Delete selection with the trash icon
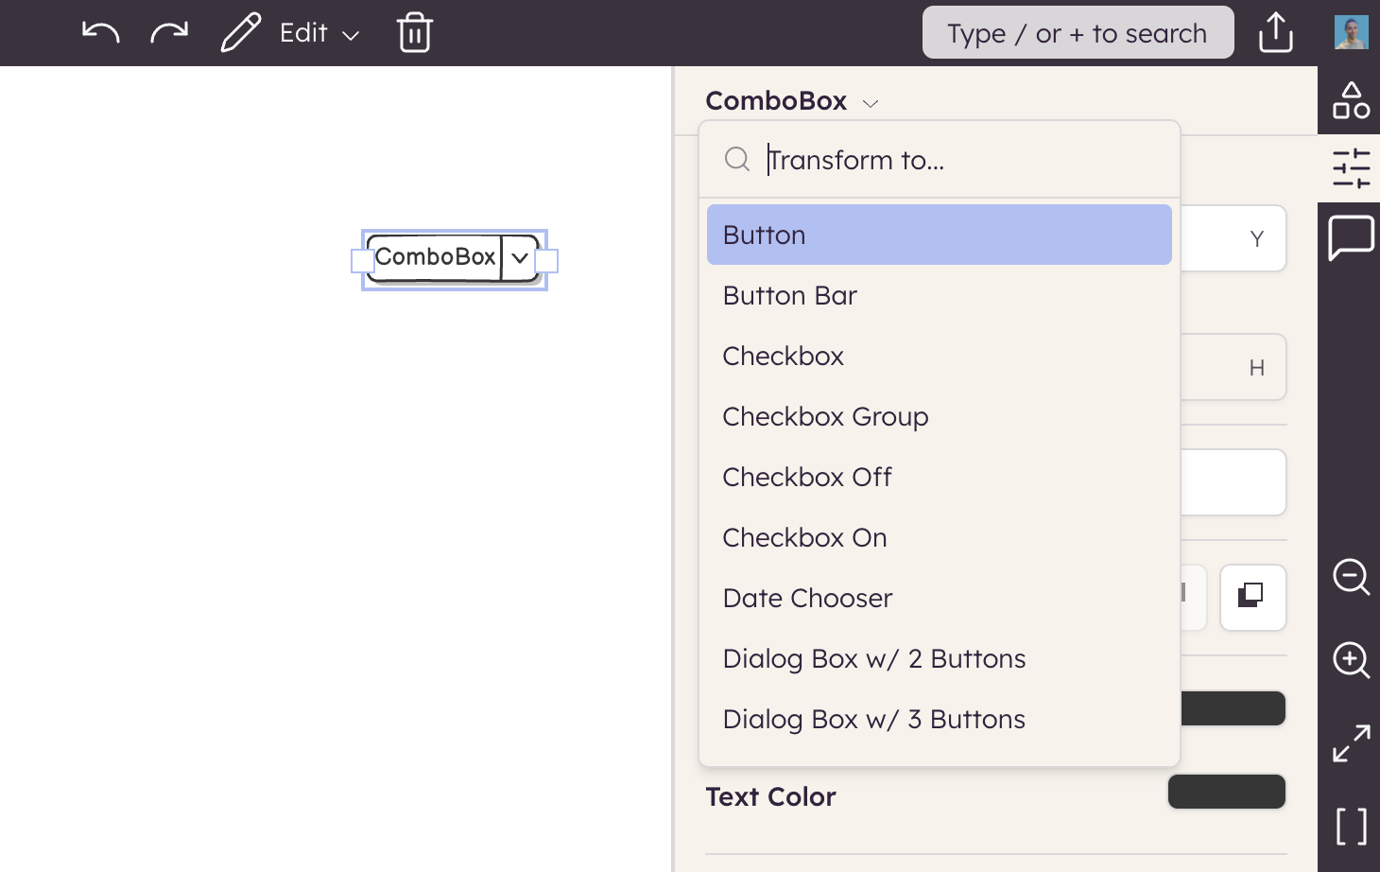 pyautogui.click(x=415, y=33)
